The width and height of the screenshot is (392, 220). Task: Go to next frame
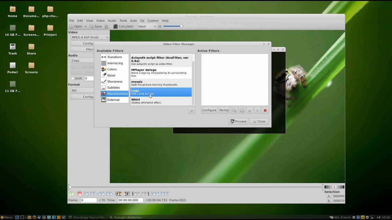tap(92, 194)
